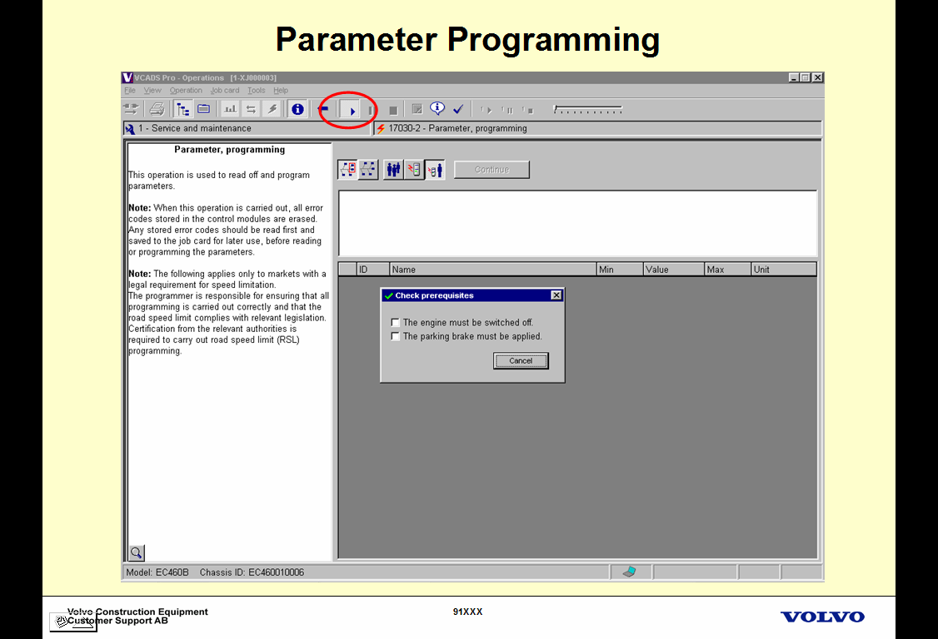This screenshot has width=938, height=639.
Task: Click the bar graph toolbar icon
Action: tap(230, 109)
